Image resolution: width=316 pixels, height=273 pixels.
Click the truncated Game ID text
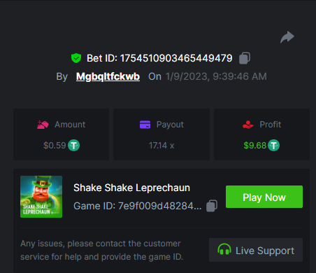pyautogui.click(x=137, y=206)
